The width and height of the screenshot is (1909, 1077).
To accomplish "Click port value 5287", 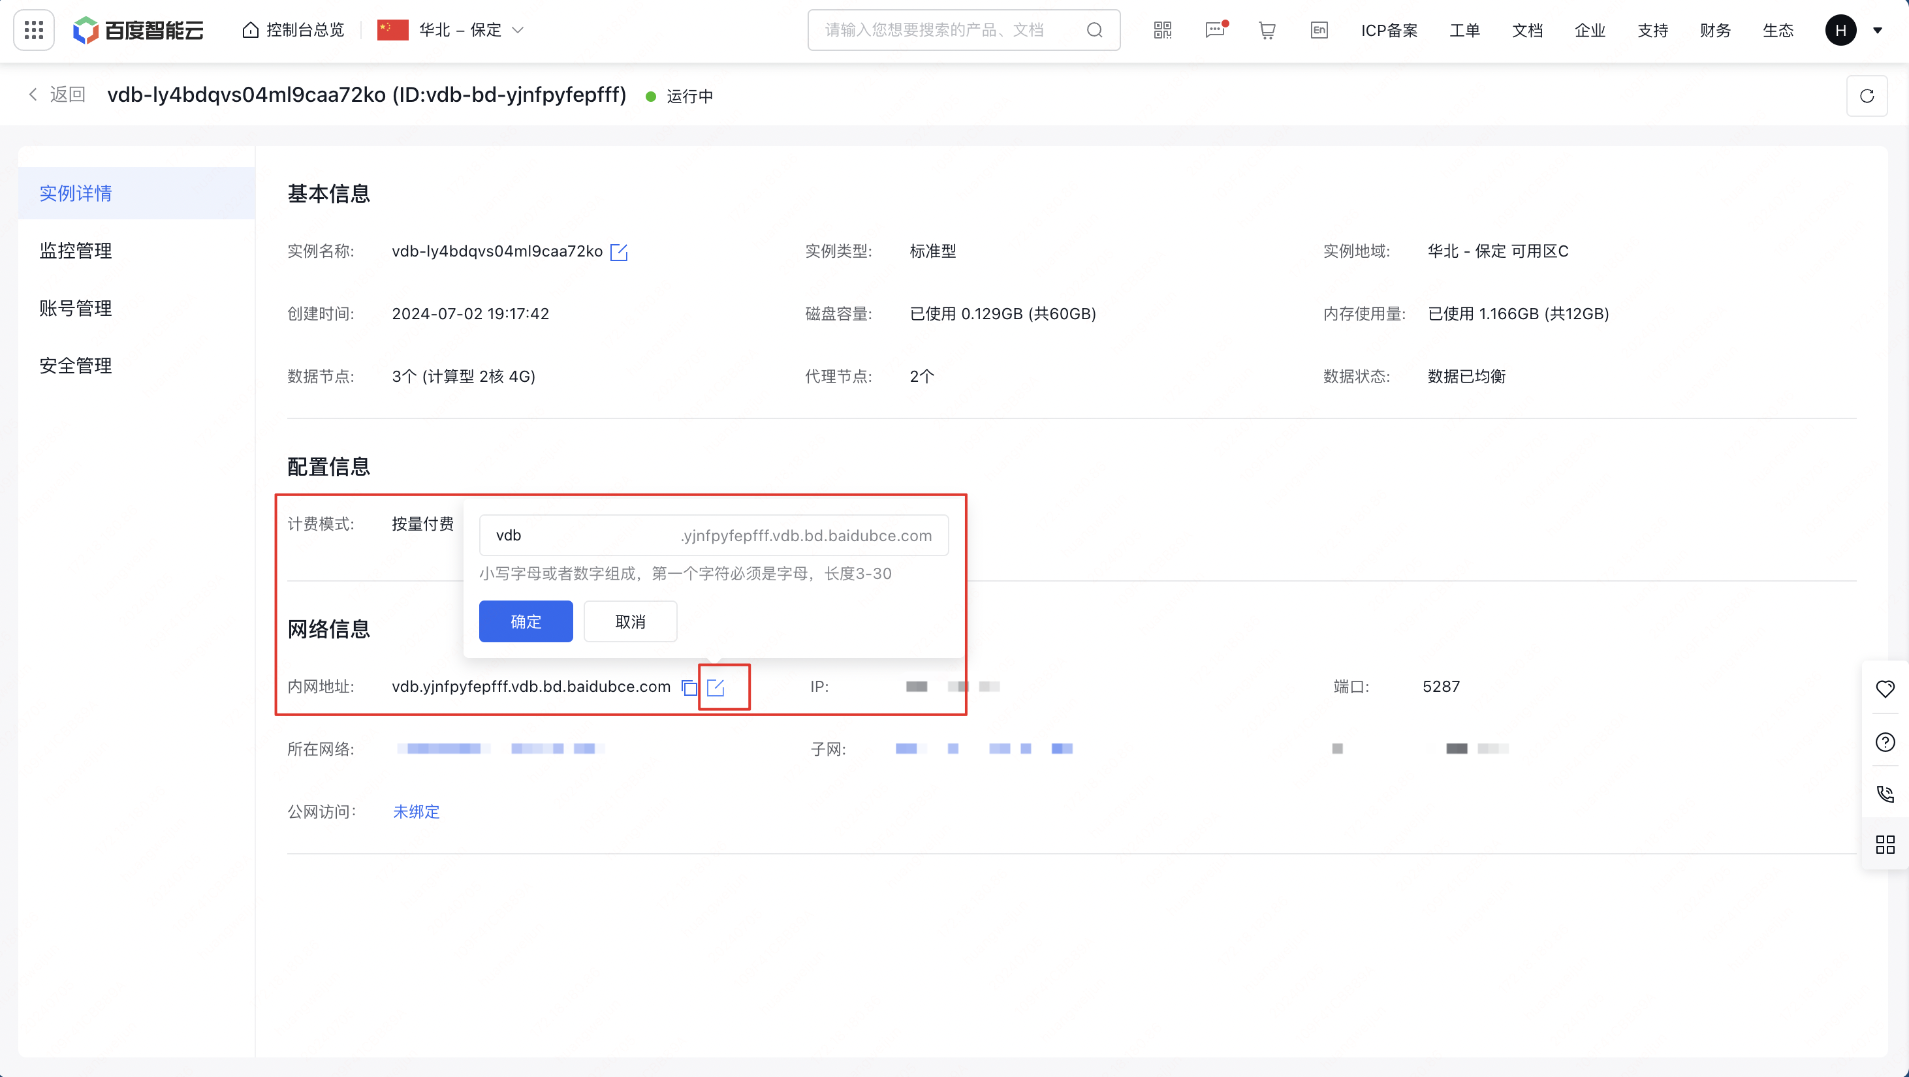I will pos(1442,687).
